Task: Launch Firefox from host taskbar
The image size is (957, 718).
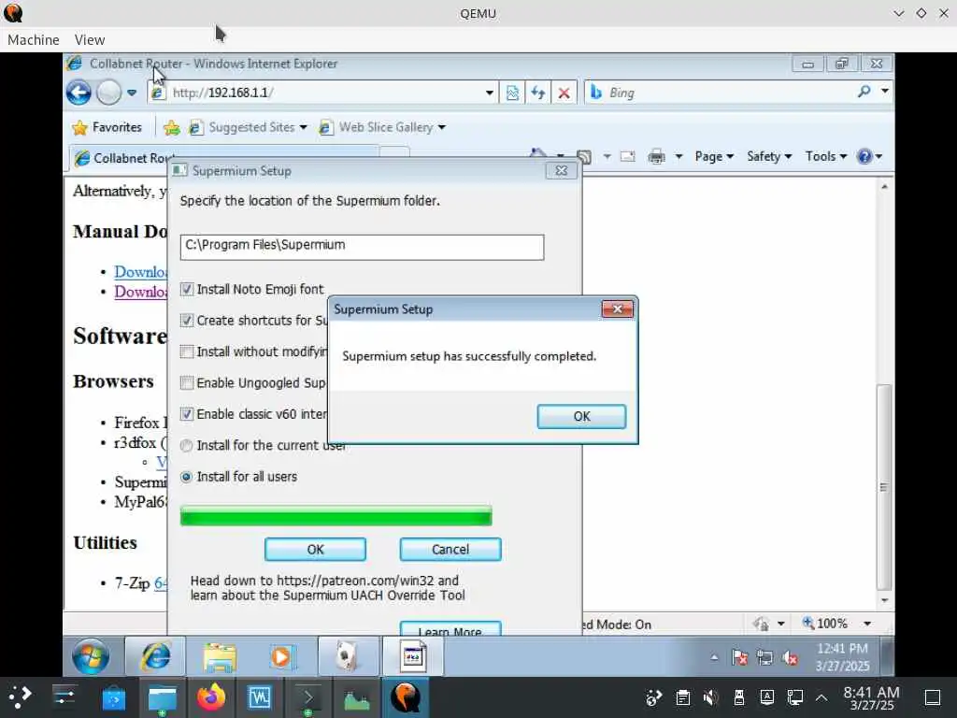Action: click(210, 696)
